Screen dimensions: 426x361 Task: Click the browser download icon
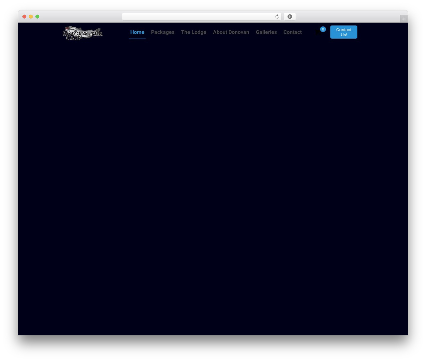coord(290,17)
